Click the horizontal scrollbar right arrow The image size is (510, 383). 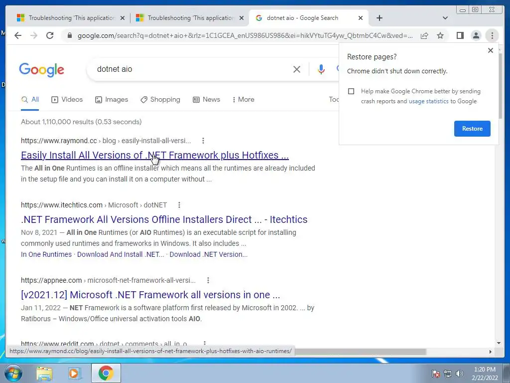491,352
